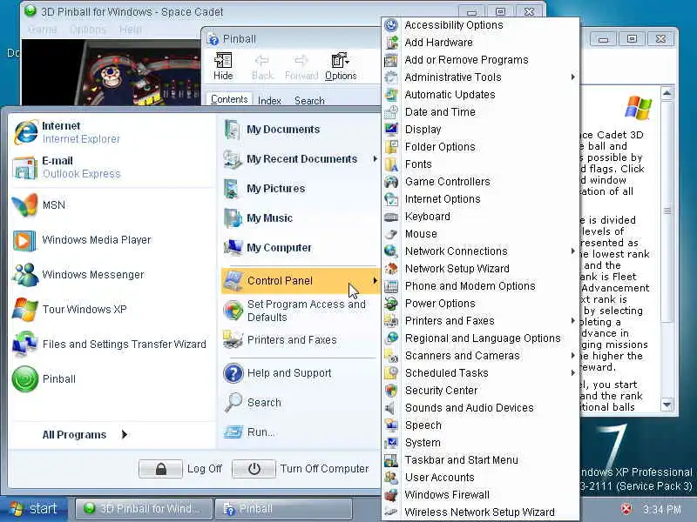Open Automatic Updates settings
The width and height of the screenshot is (697, 522).
click(481, 95)
